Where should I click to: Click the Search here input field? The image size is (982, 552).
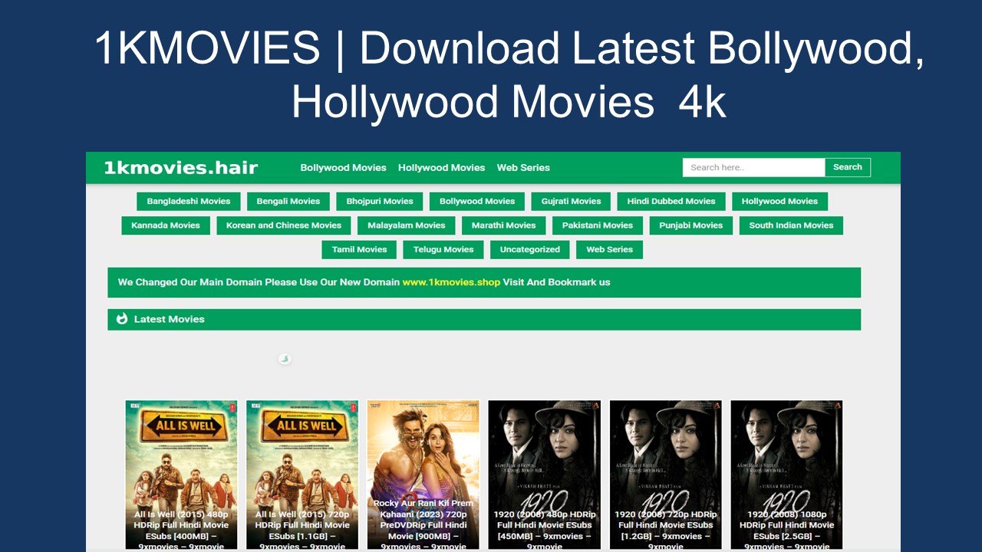(x=753, y=166)
